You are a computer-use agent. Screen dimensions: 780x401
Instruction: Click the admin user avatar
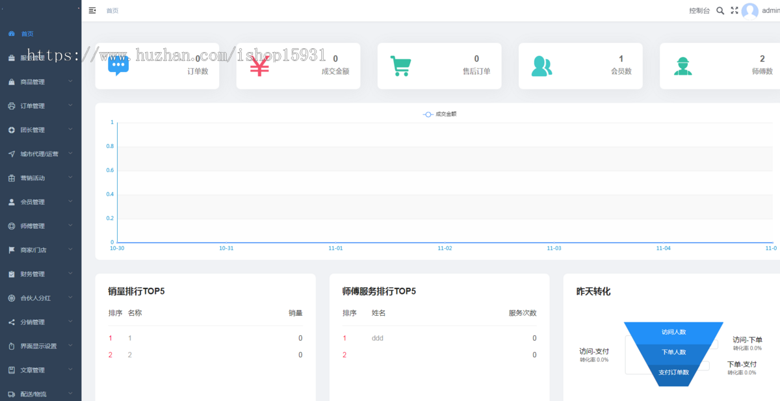point(749,11)
